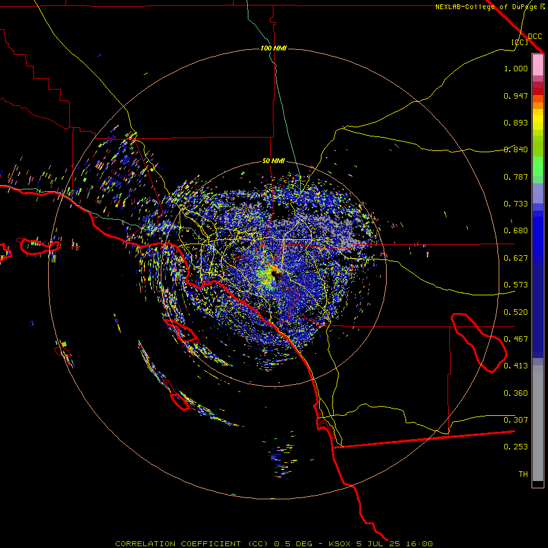
Task: Click the 0.947 scale value
Action: [x=516, y=96]
